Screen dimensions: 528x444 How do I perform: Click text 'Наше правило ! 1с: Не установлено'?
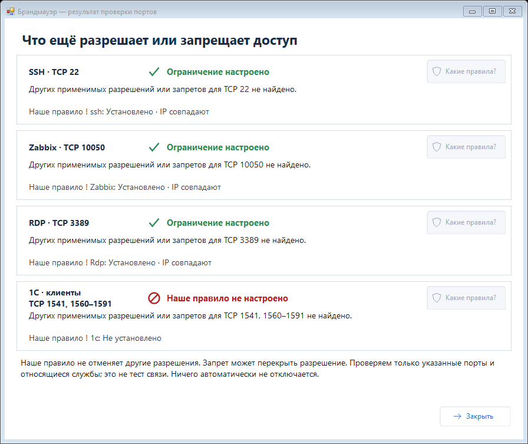95,338
